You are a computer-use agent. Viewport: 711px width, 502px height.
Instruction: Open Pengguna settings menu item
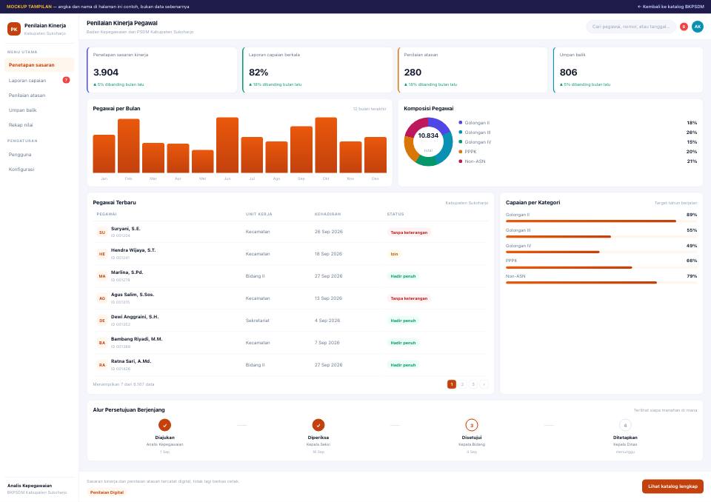[x=39, y=154]
